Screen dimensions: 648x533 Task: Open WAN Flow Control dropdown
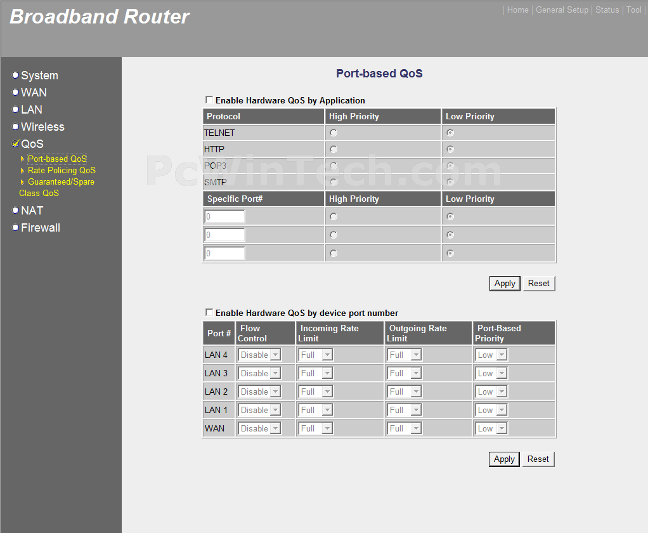pyautogui.click(x=259, y=428)
